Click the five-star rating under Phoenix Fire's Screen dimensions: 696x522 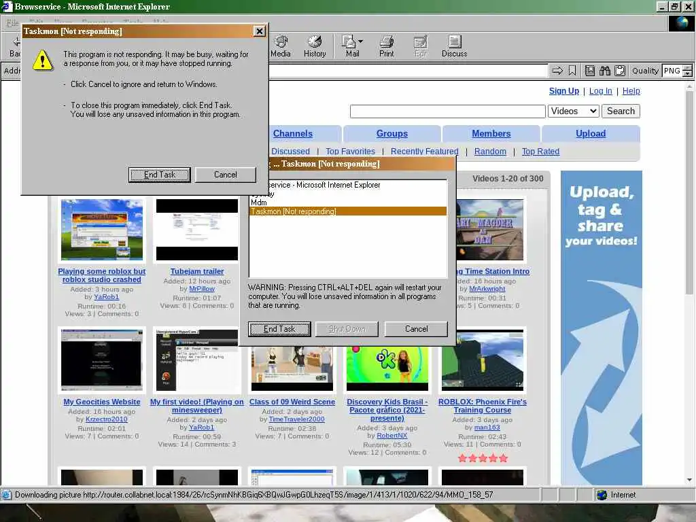pyautogui.click(x=483, y=458)
